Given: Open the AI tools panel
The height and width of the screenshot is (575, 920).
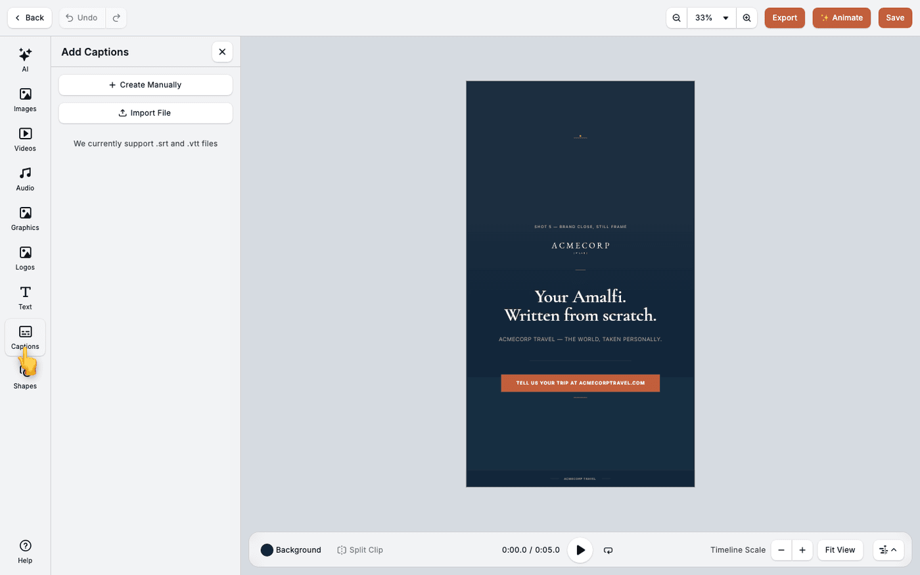Looking at the screenshot, I should [25, 60].
